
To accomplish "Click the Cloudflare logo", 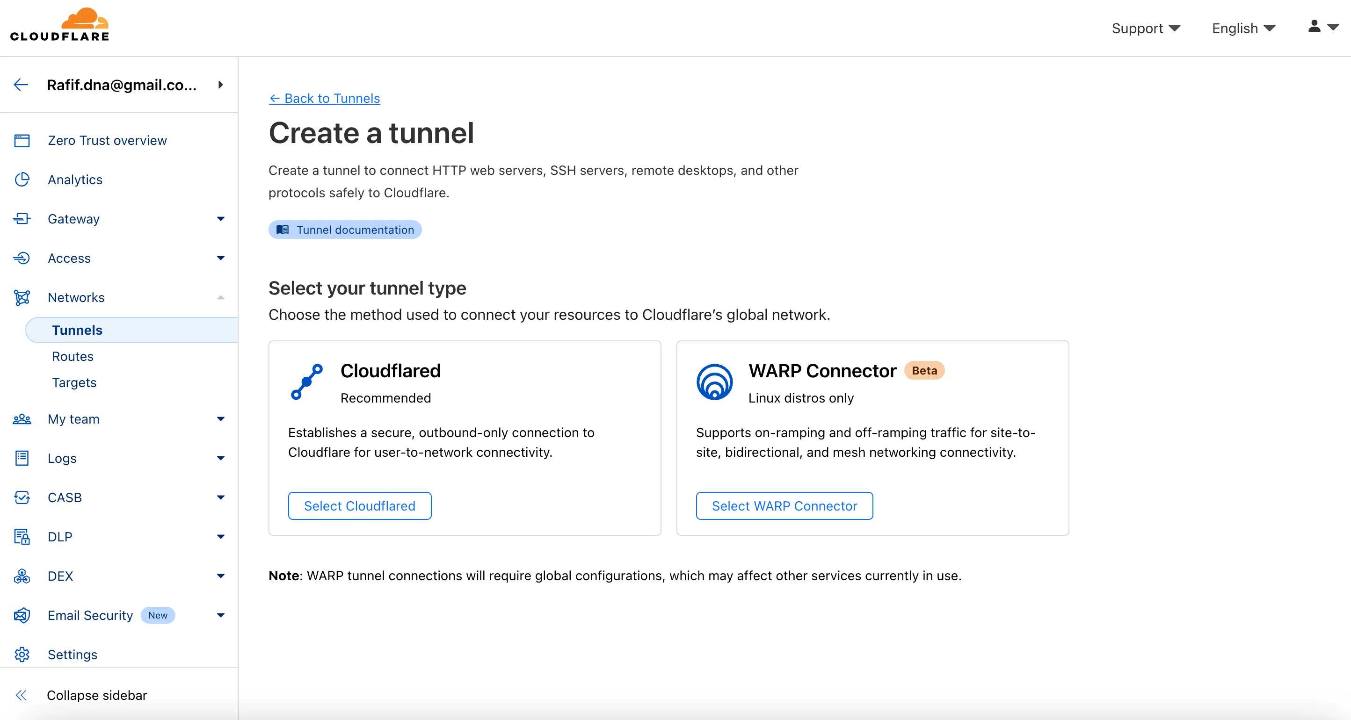I will [x=60, y=25].
